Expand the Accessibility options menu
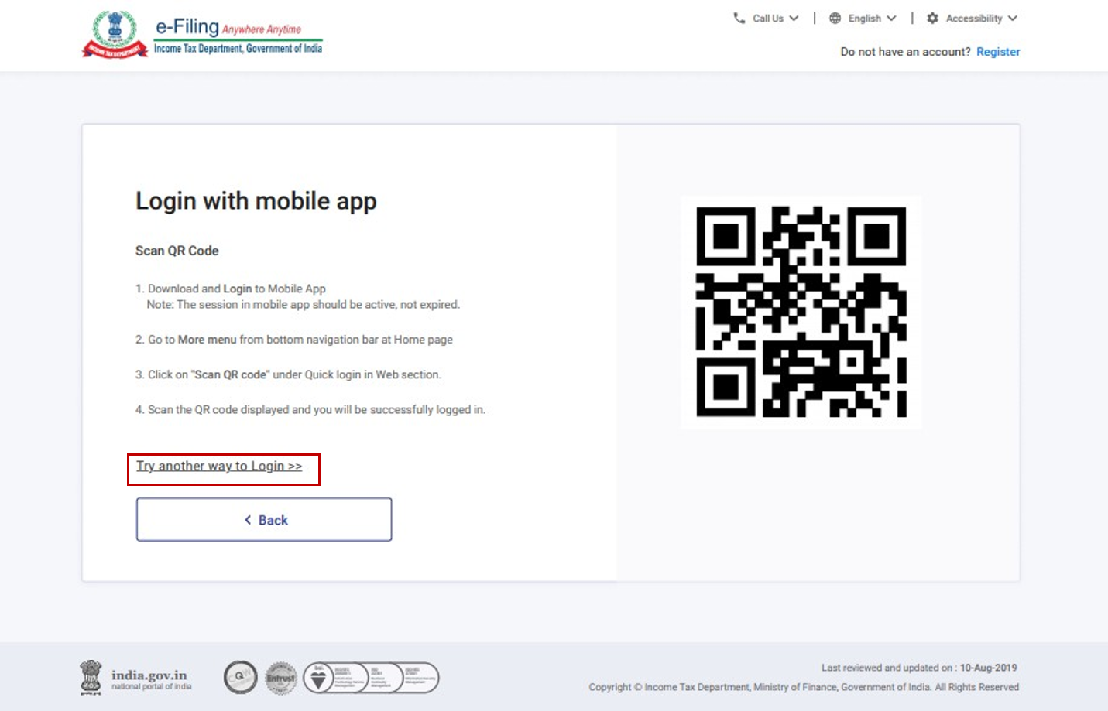The image size is (1108, 711). (973, 18)
